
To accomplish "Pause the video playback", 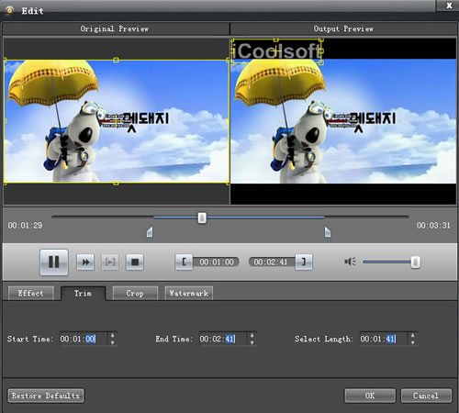I will (54, 262).
